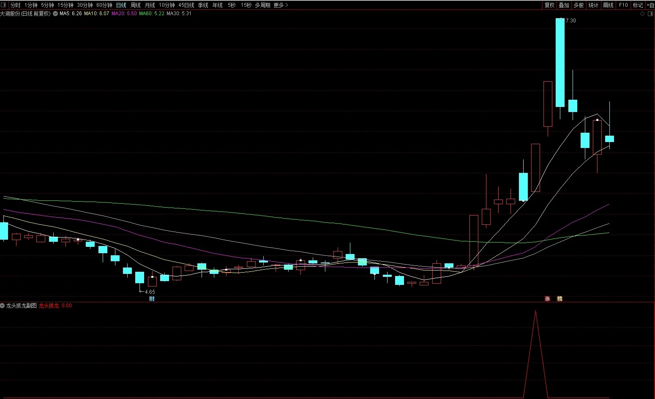The width and height of the screenshot is (655, 399).
Task: Click the MA20: 5.50 indicator label
Action: point(124,14)
